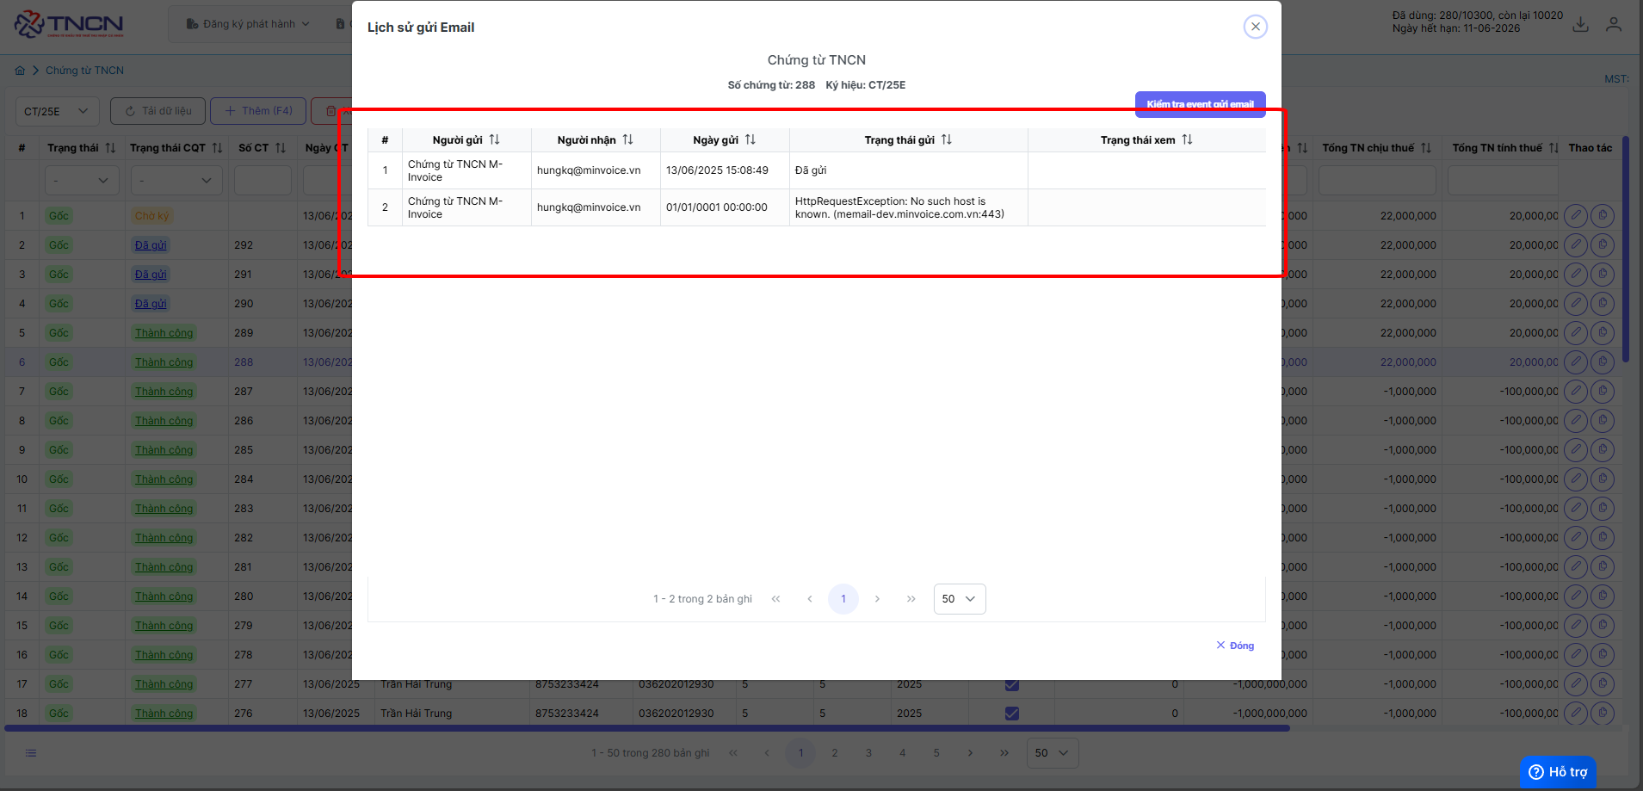Open the user account icon
This screenshot has height=791, width=1643.
pyautogui.click(x=1614, y=24)
